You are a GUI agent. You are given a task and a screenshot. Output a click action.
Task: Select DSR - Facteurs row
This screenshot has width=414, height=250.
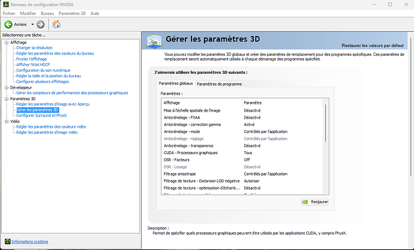242,160
